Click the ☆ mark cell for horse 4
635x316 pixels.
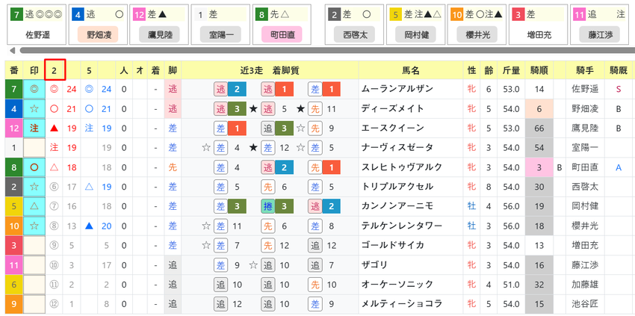pos(34,108)
